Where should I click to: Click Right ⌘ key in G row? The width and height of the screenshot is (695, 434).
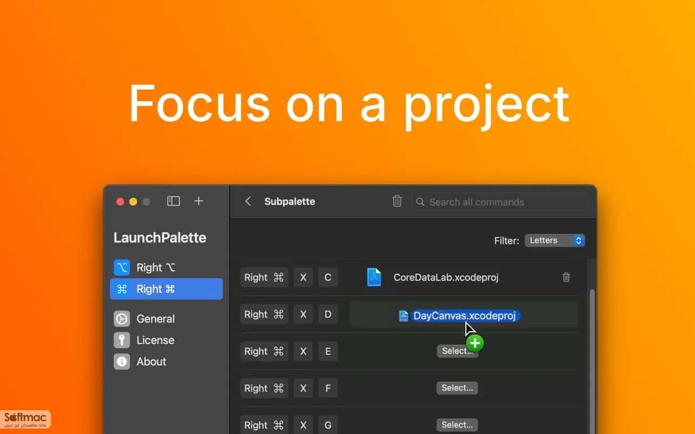[264, 425]
